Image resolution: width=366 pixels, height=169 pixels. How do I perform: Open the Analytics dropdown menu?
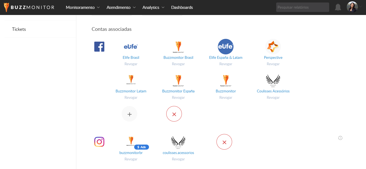tap(153, 7)
